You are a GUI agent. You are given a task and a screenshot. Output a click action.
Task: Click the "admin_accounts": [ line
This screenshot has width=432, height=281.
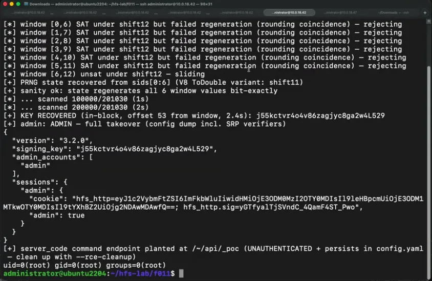(x=52, y=157)
